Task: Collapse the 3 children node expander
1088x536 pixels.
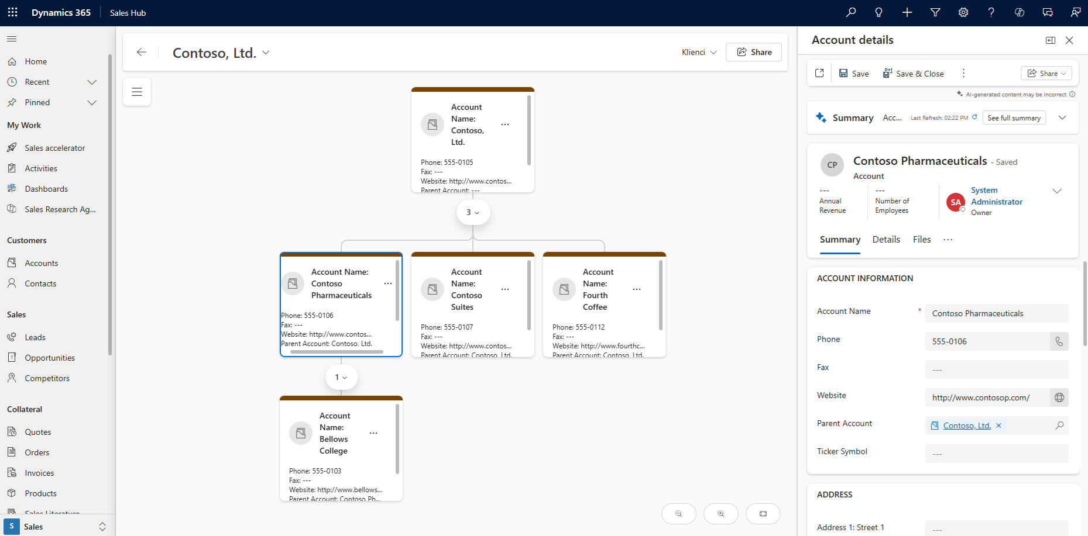Action: tap(473, 212)
